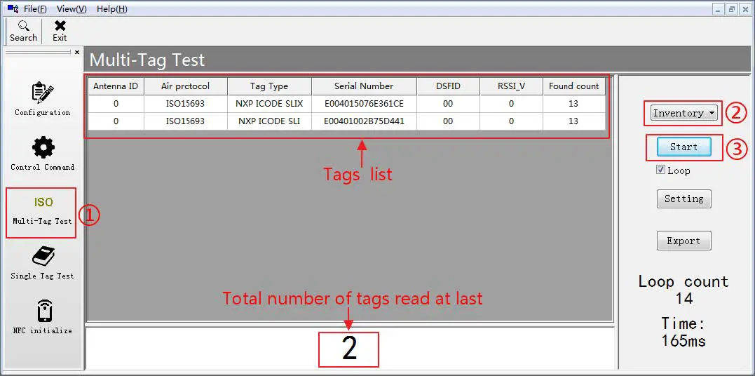Open the File menu
The width and height of the screenshot is (755, 376).
point(35,8)
